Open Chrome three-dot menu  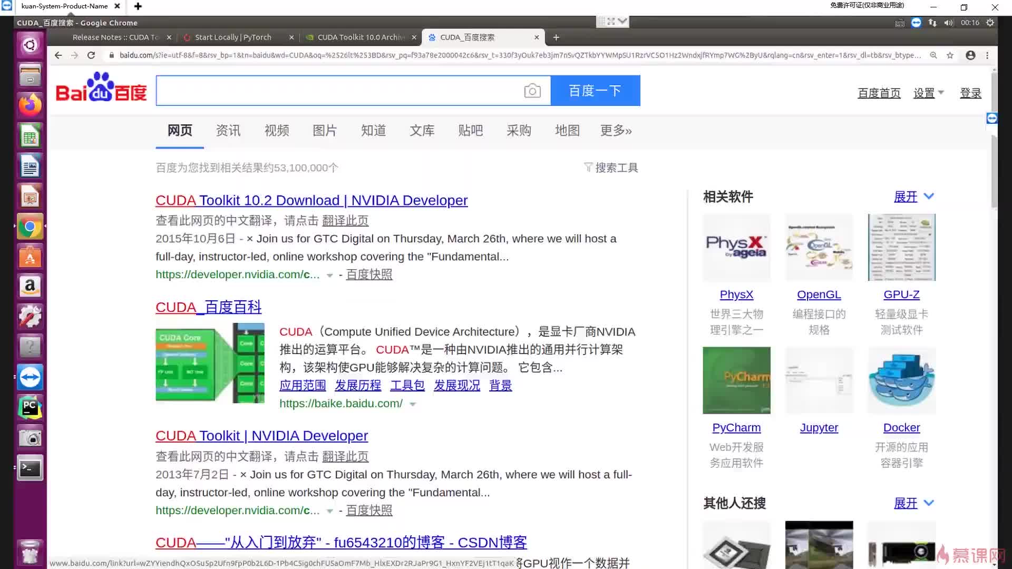pos(987,55)
